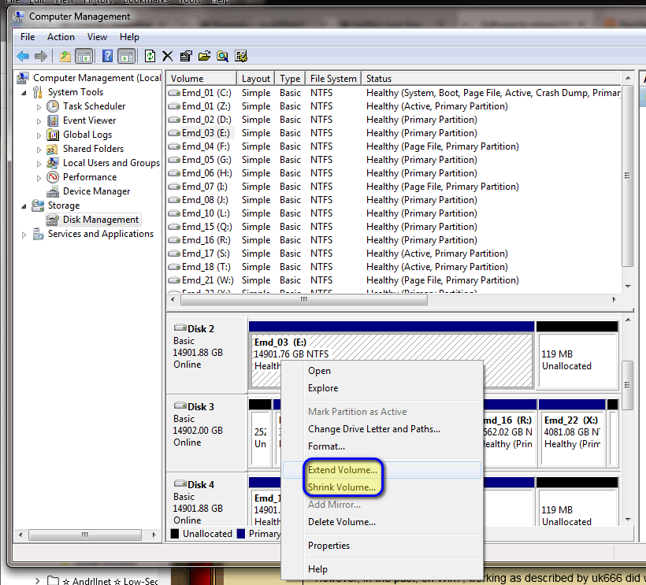Select the Emd_21 (W:) volume row
Viewport: 646px width, 585px height.
pos(394,280)
